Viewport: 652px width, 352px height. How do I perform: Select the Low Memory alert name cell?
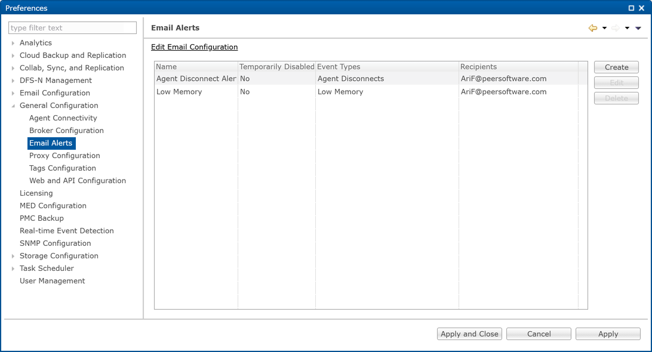click(x=179, y=92)
